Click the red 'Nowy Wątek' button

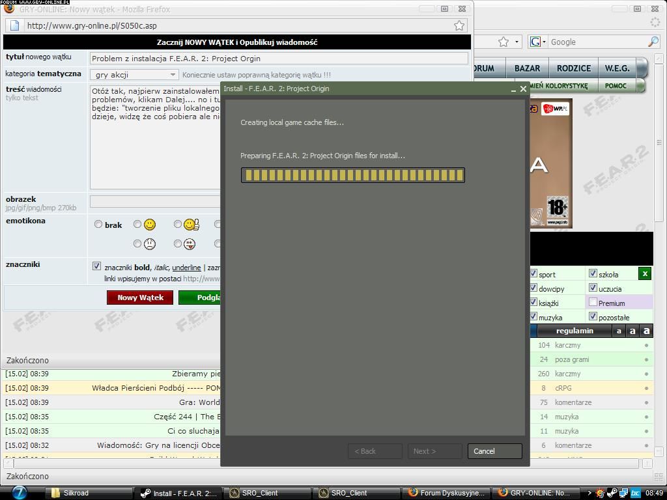(x=140, y=298)
